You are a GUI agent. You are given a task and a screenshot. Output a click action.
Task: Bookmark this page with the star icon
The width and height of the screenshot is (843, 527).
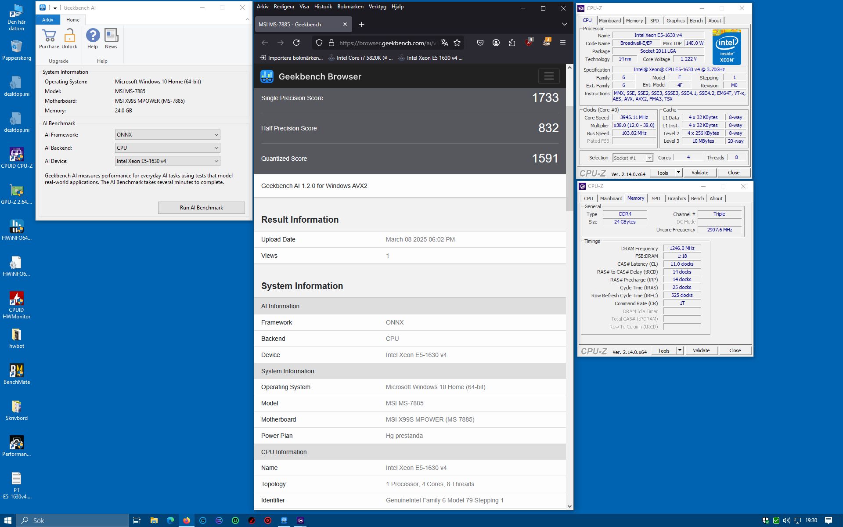[457, 43]
